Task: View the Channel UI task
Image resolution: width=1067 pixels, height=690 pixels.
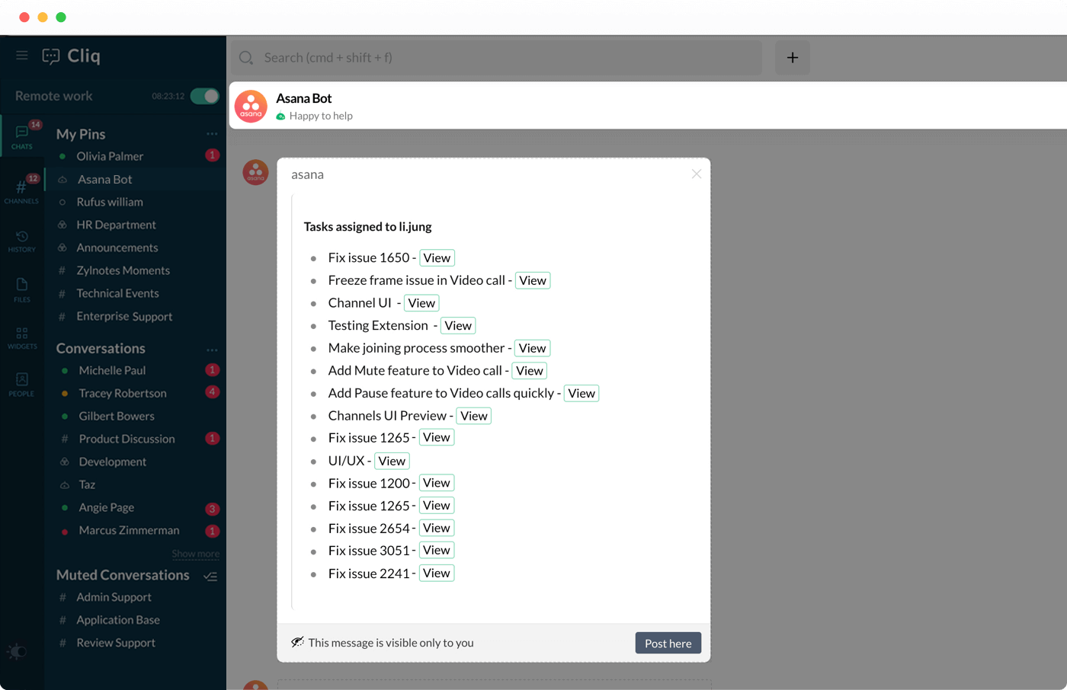Action: click(421, 303)
